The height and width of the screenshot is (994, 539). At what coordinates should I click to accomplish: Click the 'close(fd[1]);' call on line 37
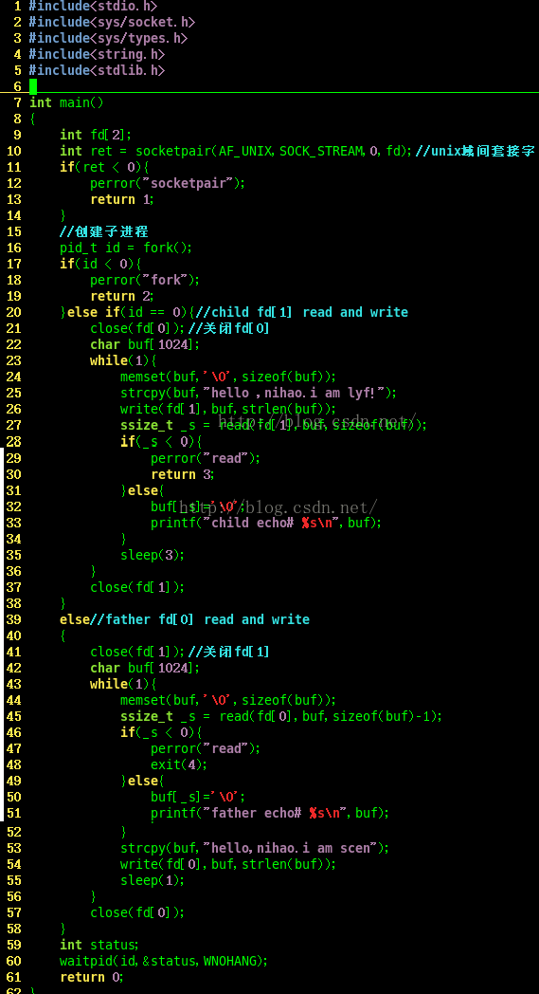[x=137, y=588]
